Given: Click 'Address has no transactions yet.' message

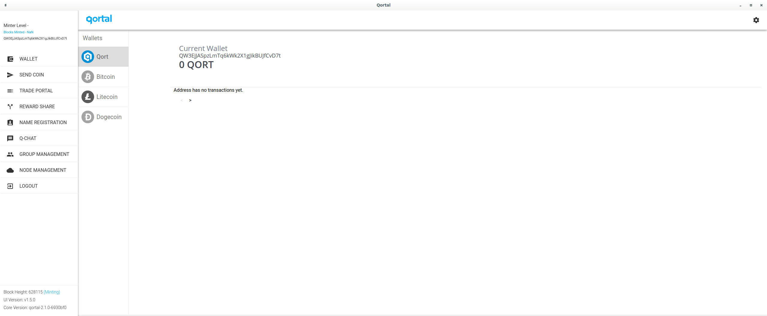Looking at the screenshot, I should coord(208,90).
